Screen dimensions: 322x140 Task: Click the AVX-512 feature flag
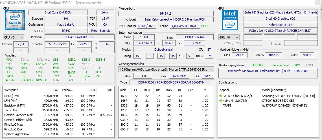point(88,64)
